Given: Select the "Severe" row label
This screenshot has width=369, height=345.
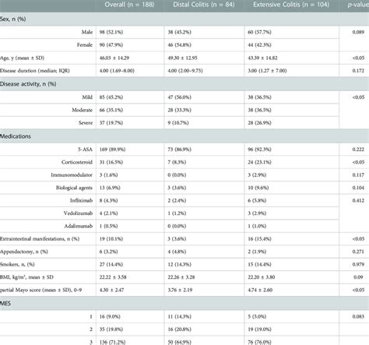Looking at the screenshot, I should tap(86, 123).
